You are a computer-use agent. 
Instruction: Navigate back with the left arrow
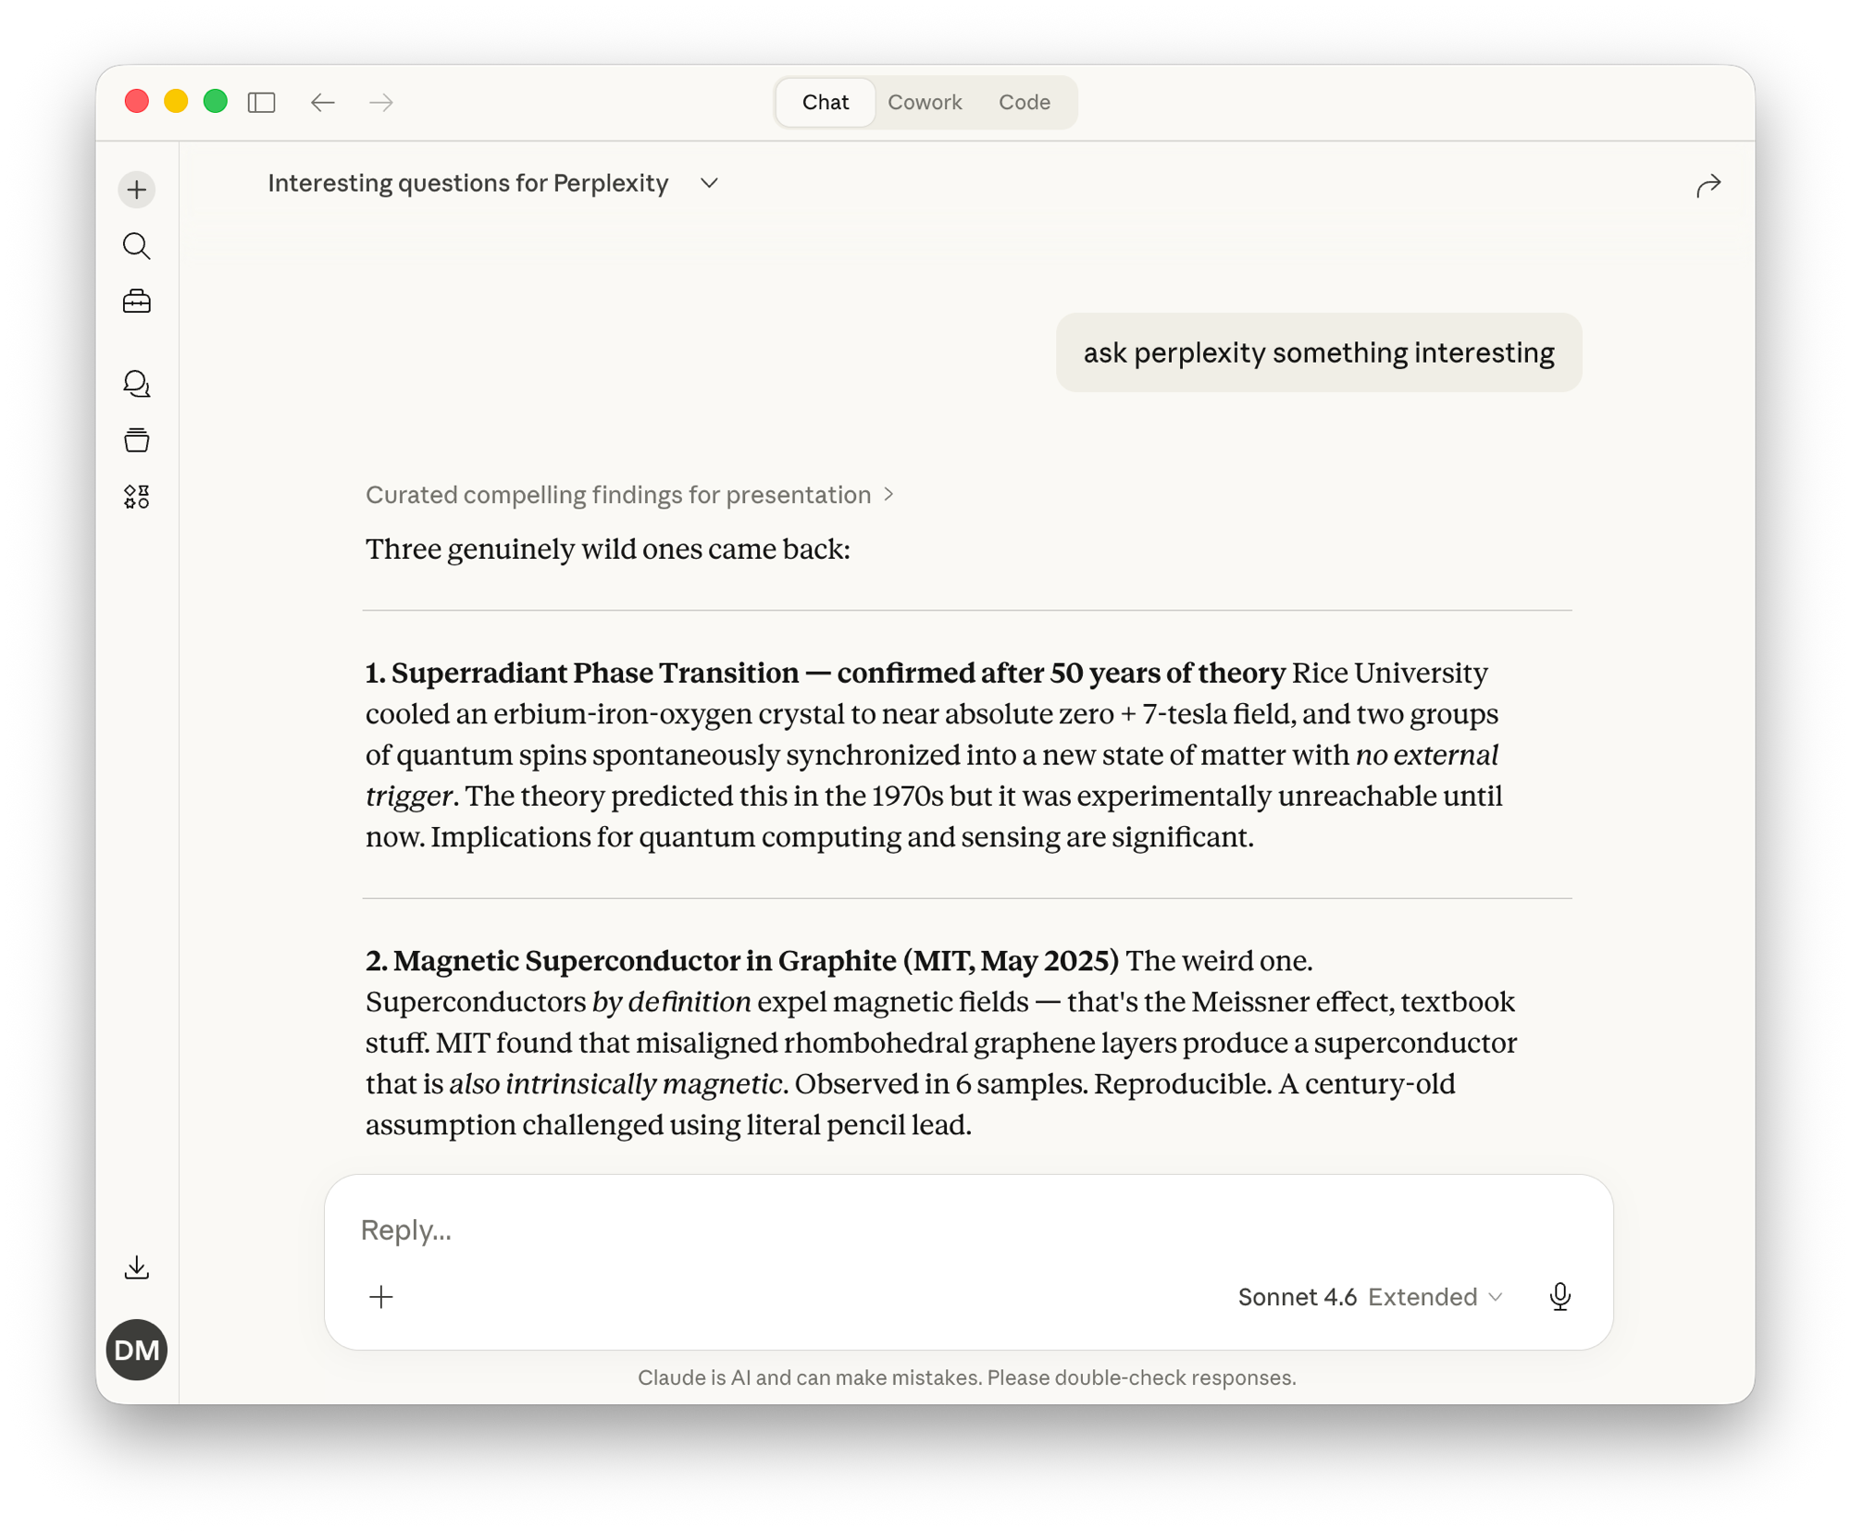(x=322, y=102)
